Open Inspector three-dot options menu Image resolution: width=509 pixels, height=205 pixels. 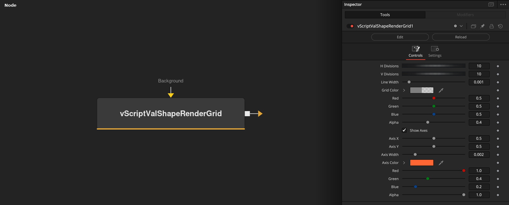[503, 4]
